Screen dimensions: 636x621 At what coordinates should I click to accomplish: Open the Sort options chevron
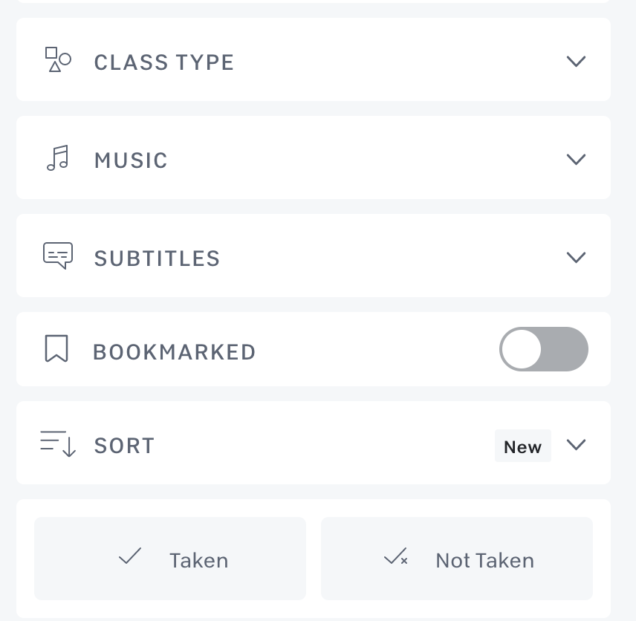tap(576, 444)
